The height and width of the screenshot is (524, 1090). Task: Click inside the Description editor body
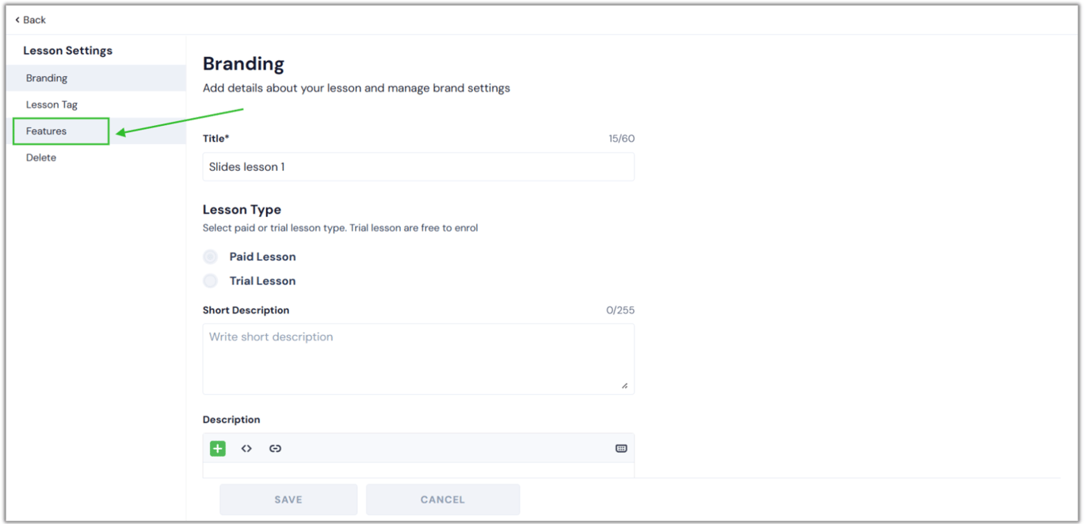pos(418,470)
